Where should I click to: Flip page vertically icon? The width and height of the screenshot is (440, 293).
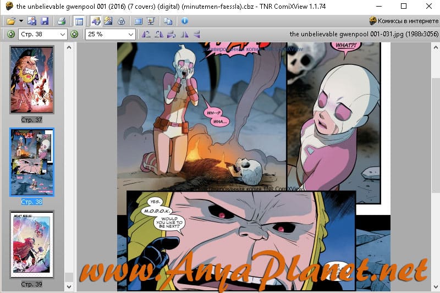[197, 34]
